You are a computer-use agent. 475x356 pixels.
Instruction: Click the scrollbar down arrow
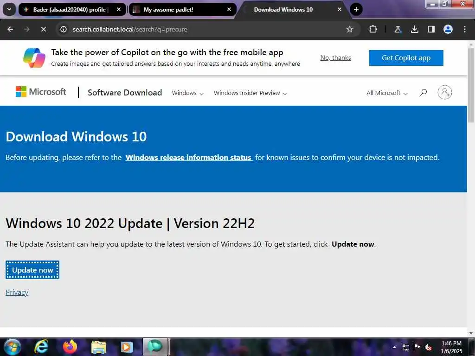click(471, 333)
